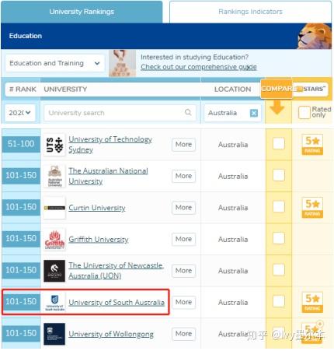Tick compare checkbox for Curtin University
Image resolution: width=334 pixels, height=351 pixels.
279,207
